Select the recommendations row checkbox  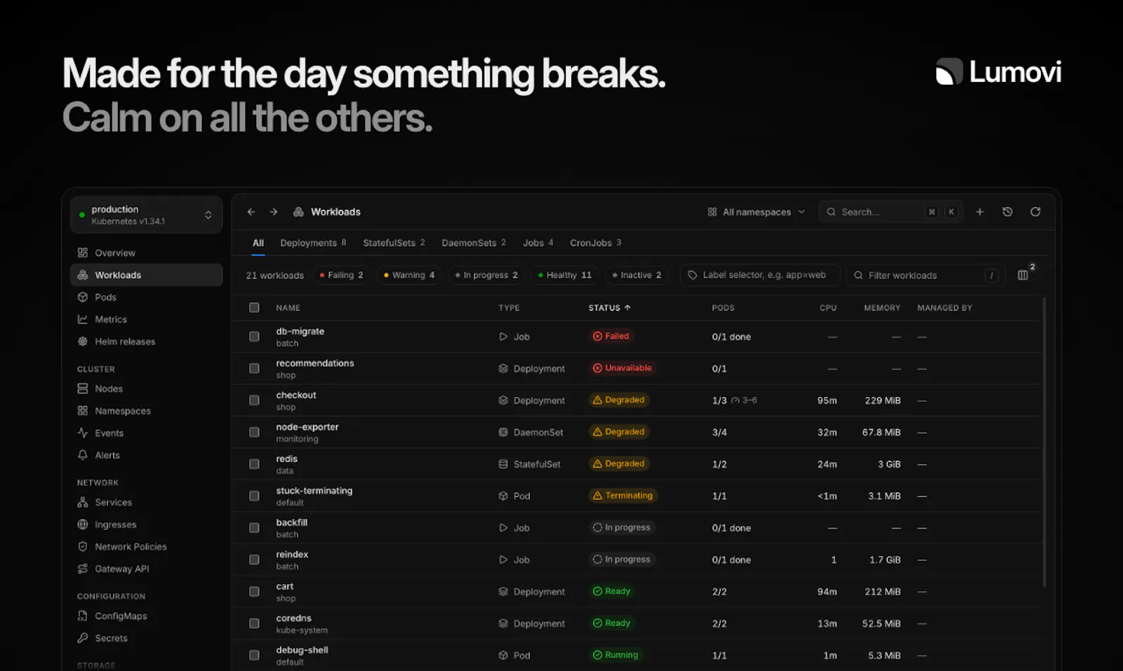pyautogui.click(x=254, y=368)
